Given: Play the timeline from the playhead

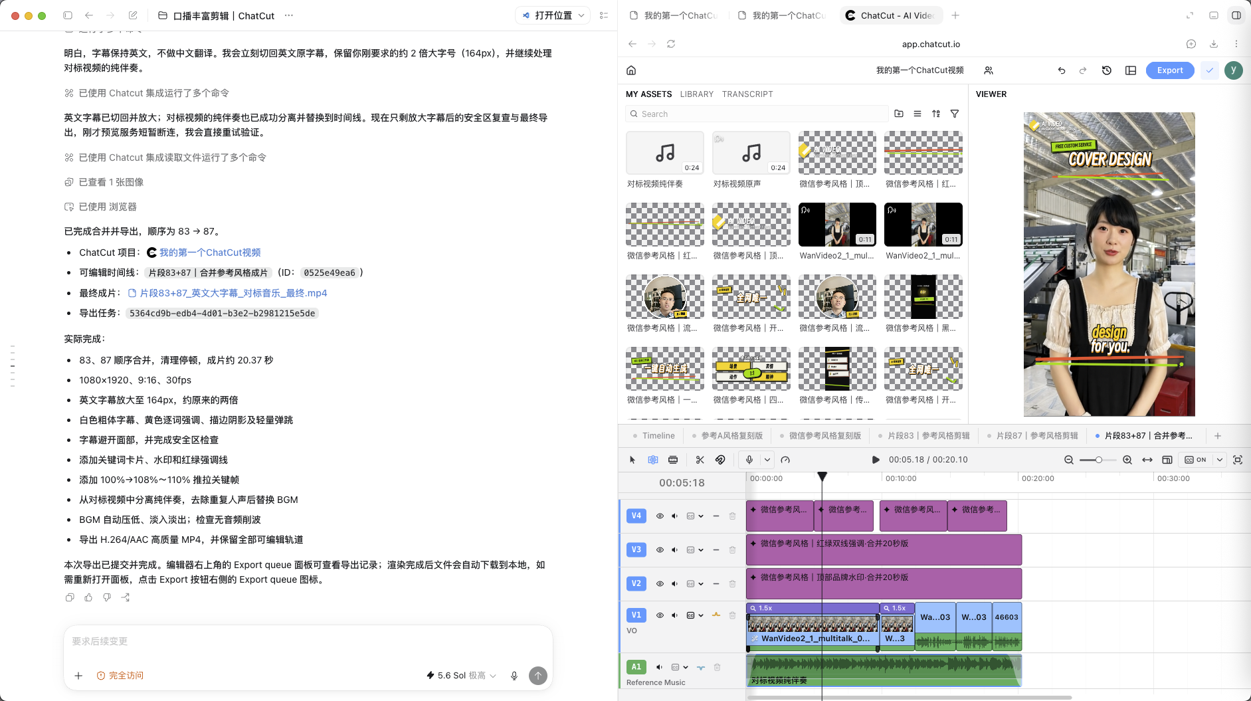Looking at the screenshot, I should pyautogui.click(x=876, y=460).
